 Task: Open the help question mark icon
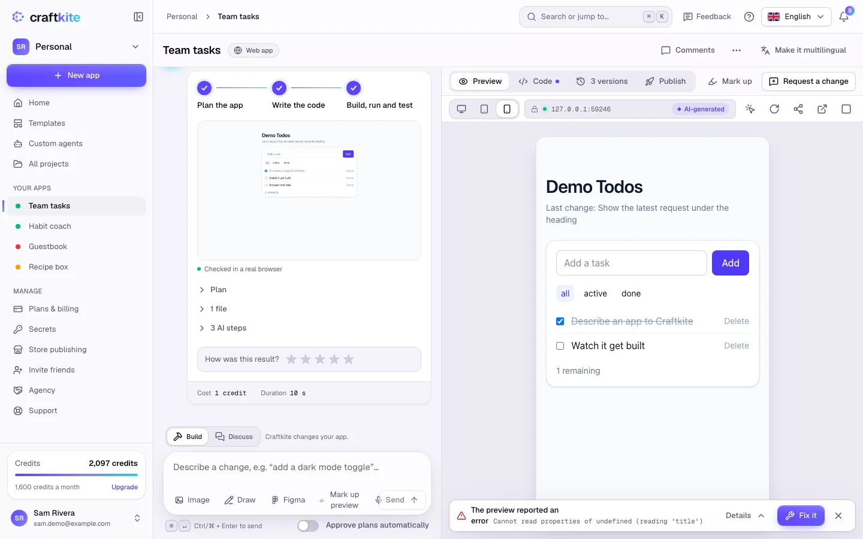[x=749, y=17]
